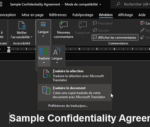Click the Vérifier l'accessibilité icon

tap(22, 26)
